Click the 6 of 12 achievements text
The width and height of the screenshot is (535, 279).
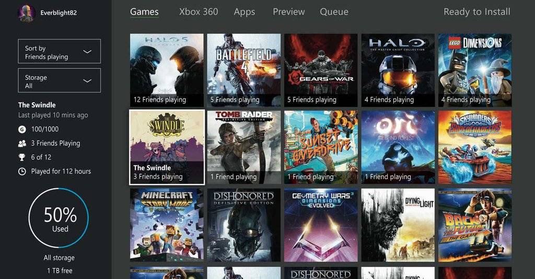point(41,157)
